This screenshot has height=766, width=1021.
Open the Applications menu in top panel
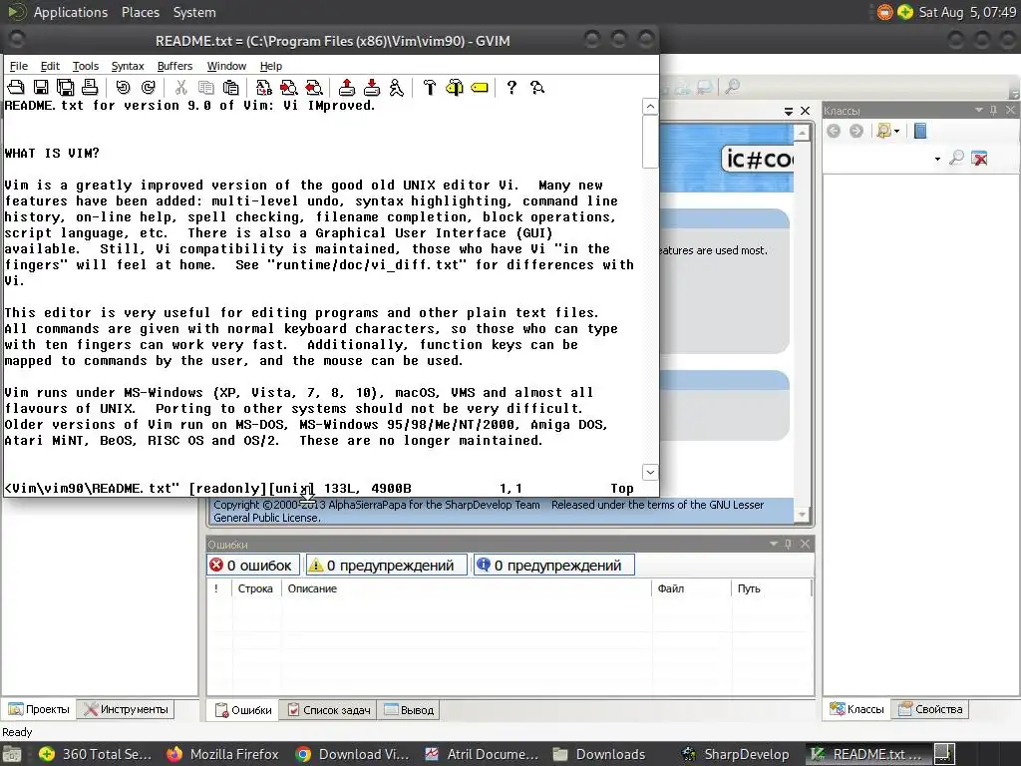click(71, 12)
